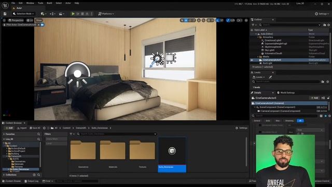Select the viewport Select tool icon
This screenshot has height=187, width=332.
click(182, 20)
